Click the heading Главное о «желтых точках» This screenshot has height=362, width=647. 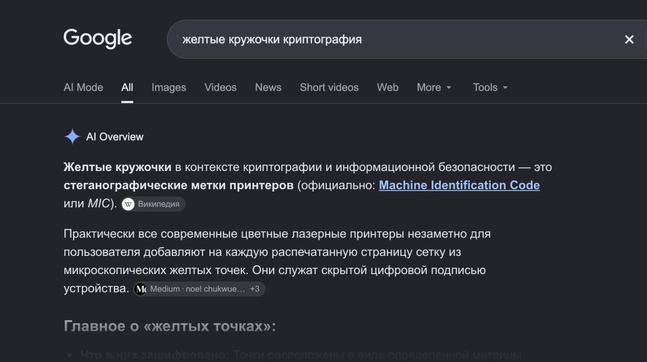tap(169, 326)
